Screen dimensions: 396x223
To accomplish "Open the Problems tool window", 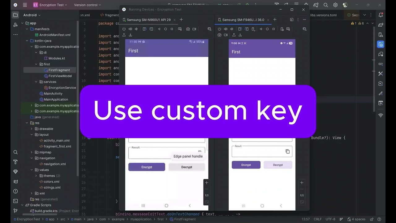I will pyautogui.click(x=15, y=191).
